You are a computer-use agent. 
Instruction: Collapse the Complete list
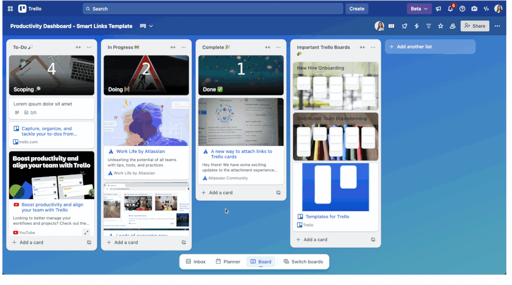pos(268,47)
